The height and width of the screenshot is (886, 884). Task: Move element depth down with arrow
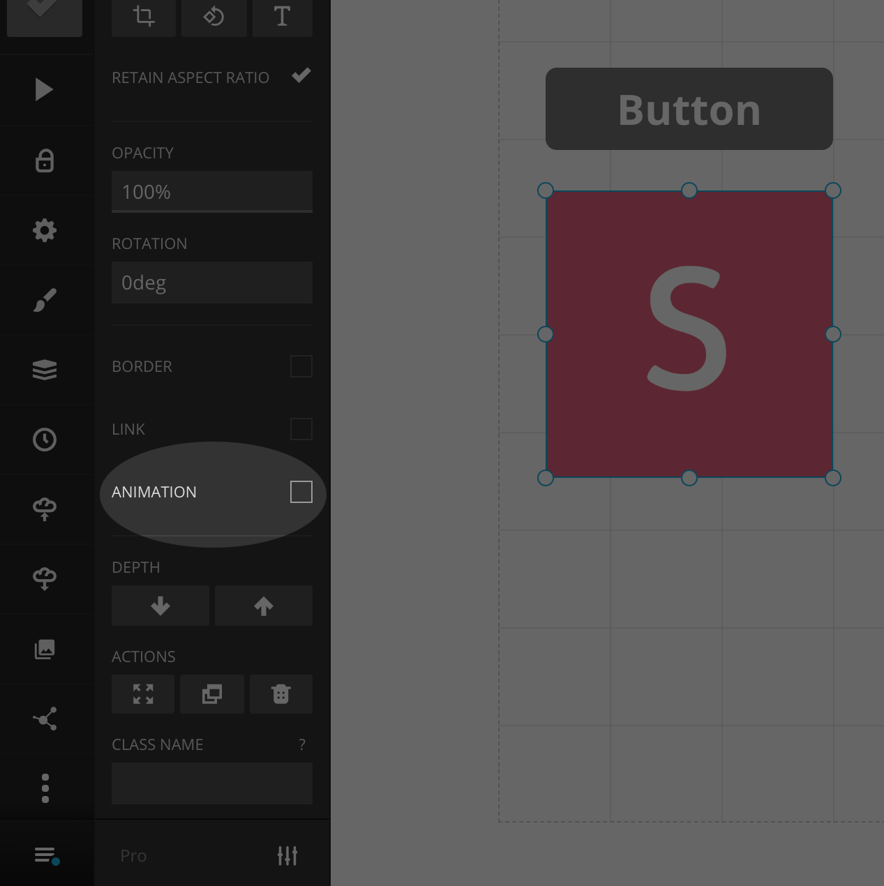(160, 606)
